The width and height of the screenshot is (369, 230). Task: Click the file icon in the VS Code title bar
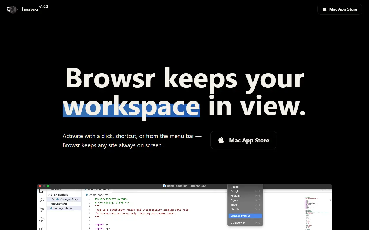(x=165, y=186)
